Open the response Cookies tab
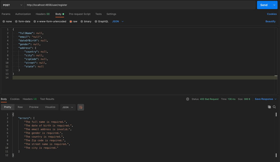This screenshot has width=280, height=162. (15, 99)
